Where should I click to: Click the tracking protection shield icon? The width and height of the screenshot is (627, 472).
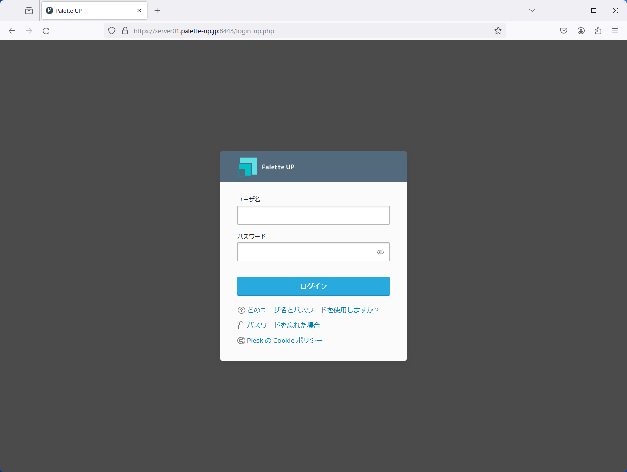click(x=112, y=31)
